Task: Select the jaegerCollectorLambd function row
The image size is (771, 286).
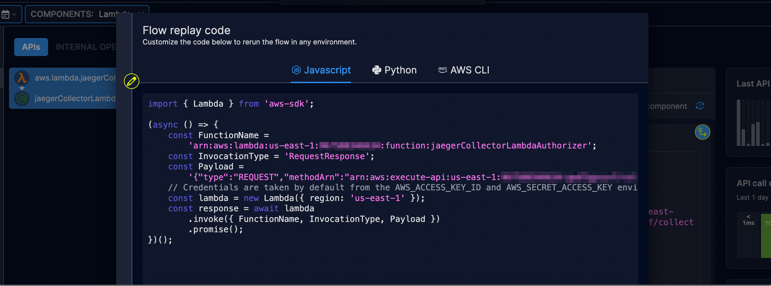Action: click(63, 99)
